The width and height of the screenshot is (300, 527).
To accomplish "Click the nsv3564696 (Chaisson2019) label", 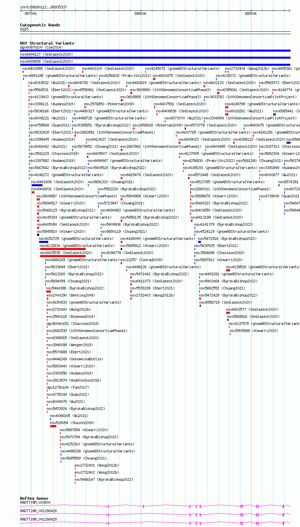I will pyautogui.click(x=219, y=253).
